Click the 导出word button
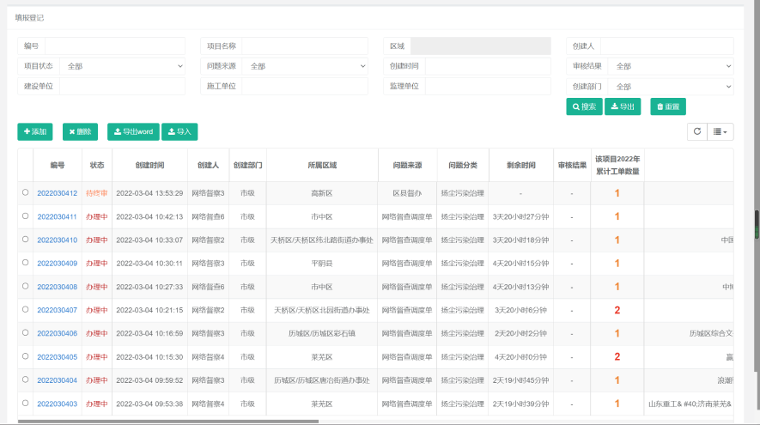 pos(133,131)
